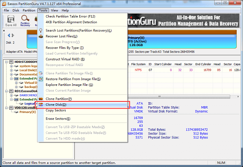Open the Partition menu
This screenshot has width=243, height=167.
pos(29,10)
